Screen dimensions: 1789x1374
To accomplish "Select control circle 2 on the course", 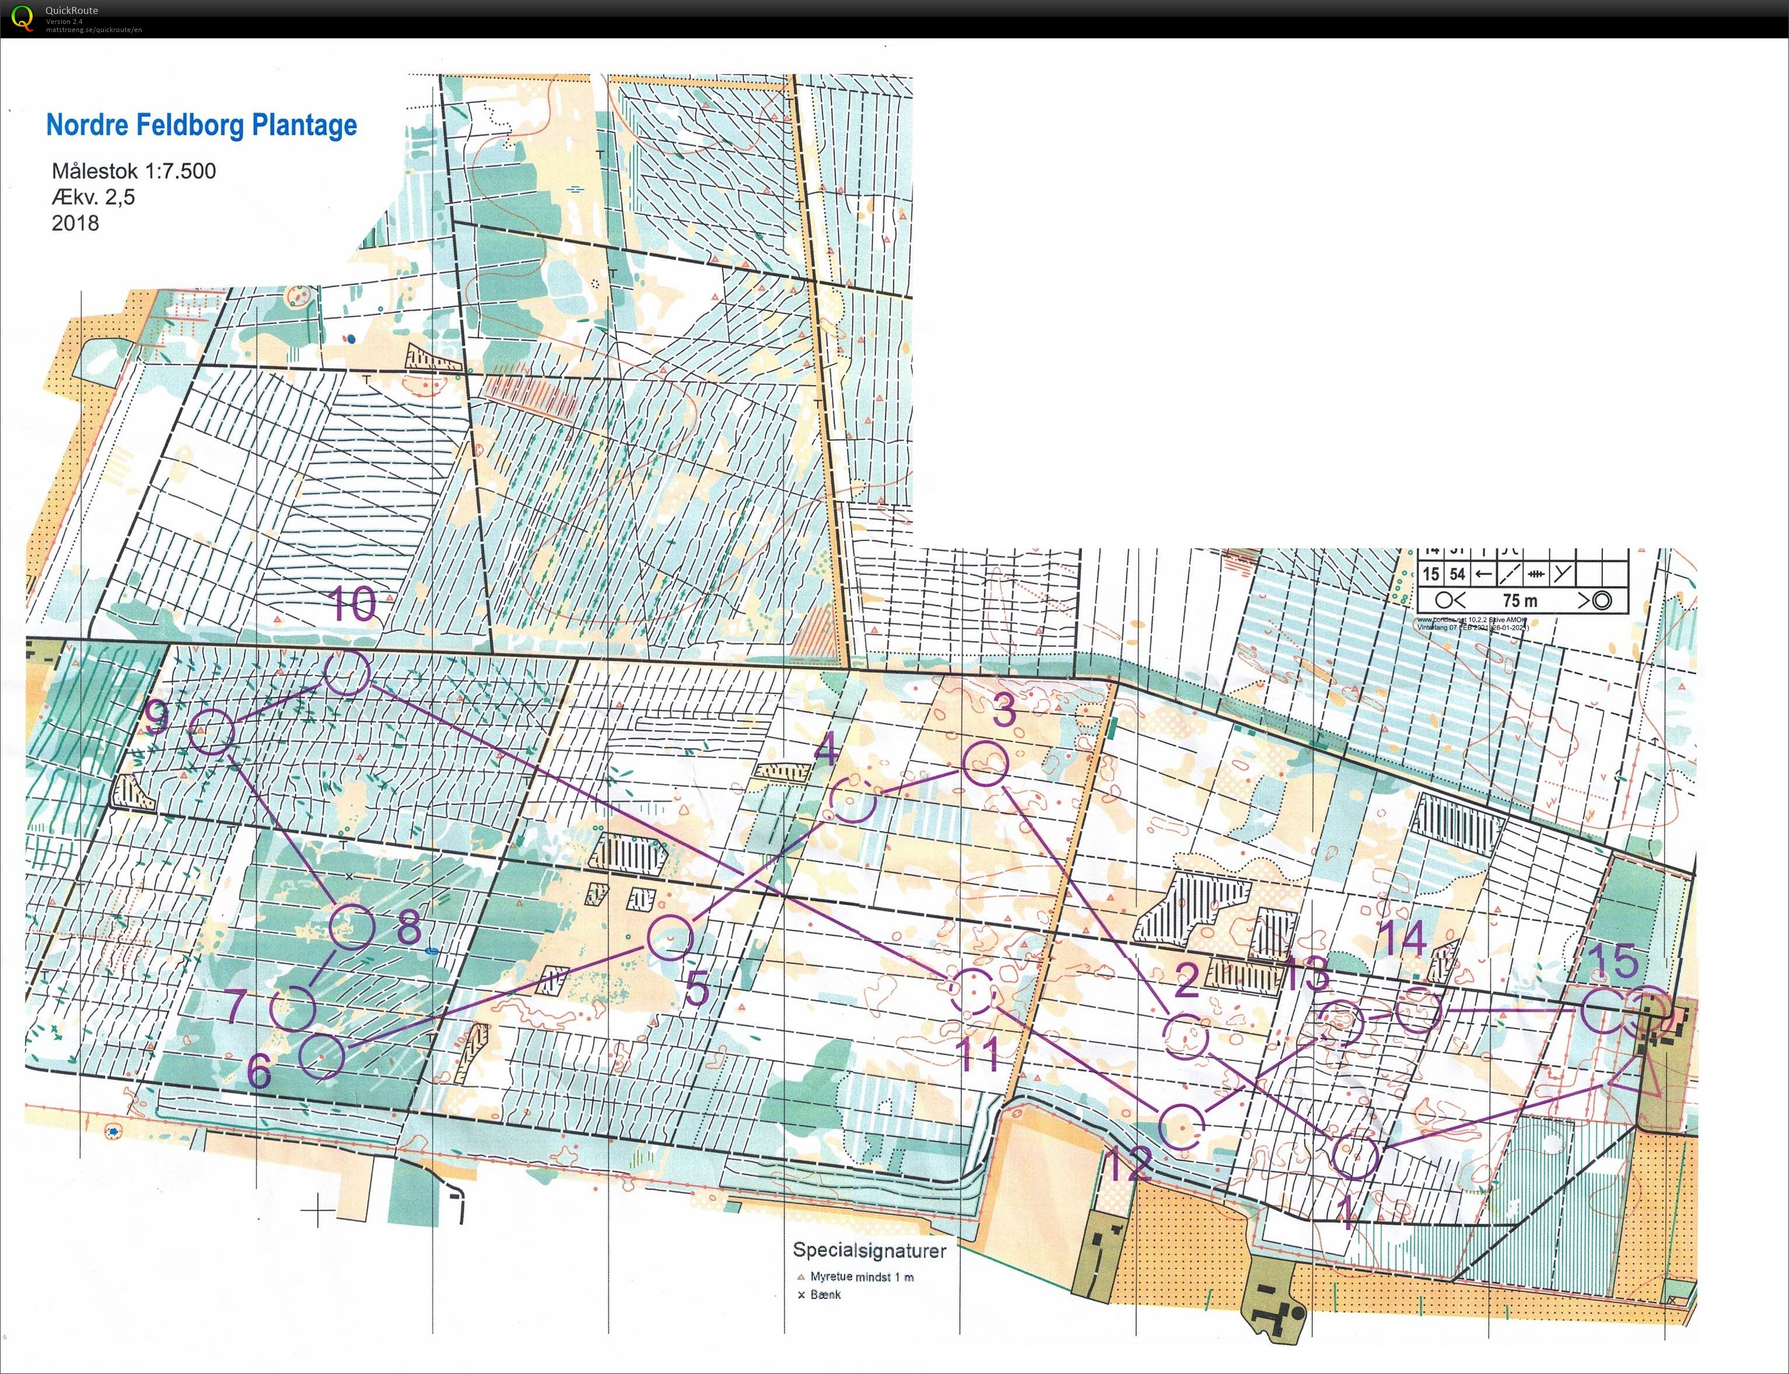I will tap(1185, 1036).
